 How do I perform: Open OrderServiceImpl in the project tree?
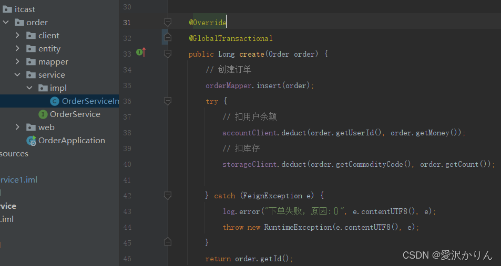point(90,101)
